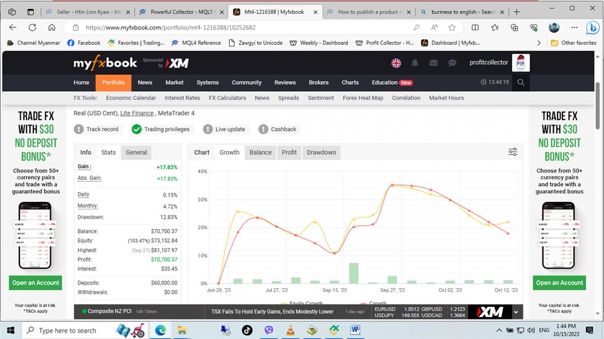Click the profitcollector avatar image
Screen dimensions: 604x339
[521, 63]
